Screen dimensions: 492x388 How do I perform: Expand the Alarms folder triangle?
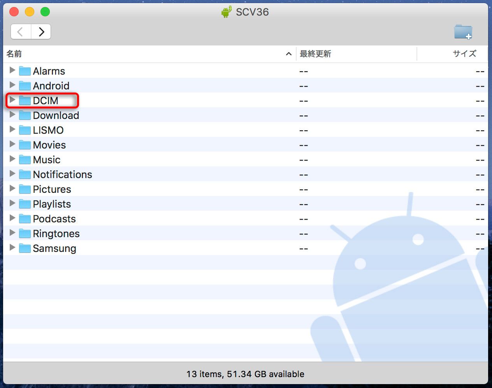pyautogui.click(x=12, y=70)
